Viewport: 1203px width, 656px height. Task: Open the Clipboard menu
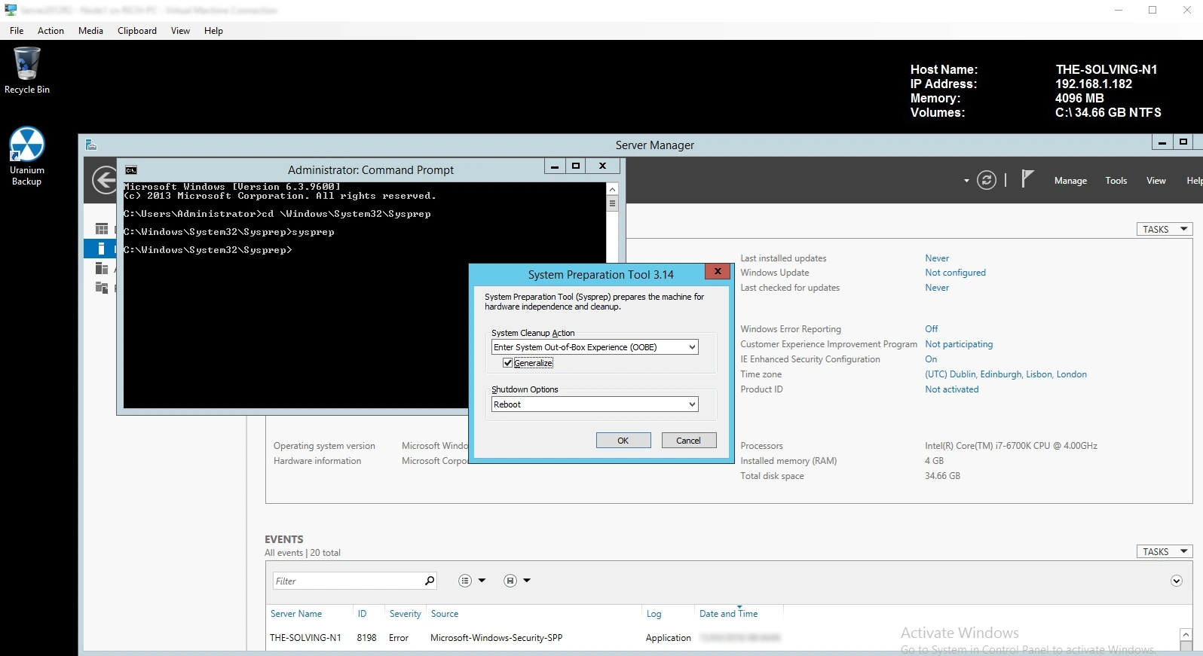pyautogui.click(x=137, y=31)
